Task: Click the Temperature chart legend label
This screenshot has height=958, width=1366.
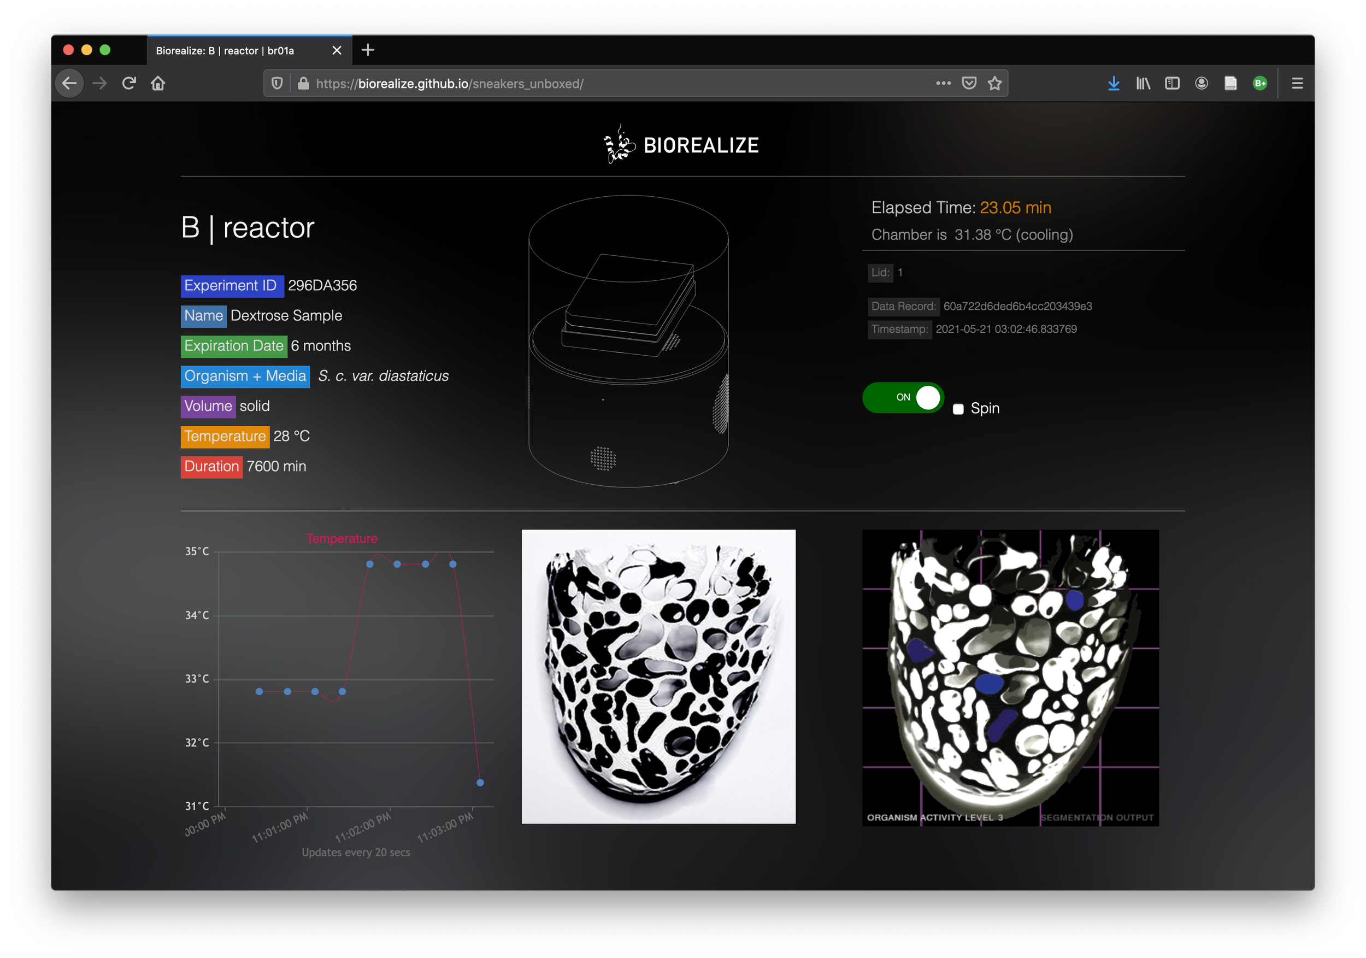Action: pos(341,538)
